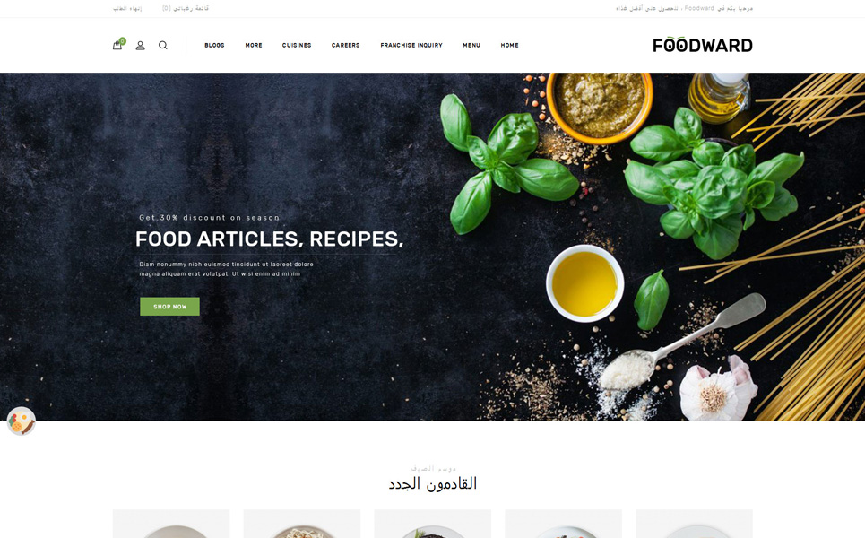
Task: Open search with magnifier icon
Action: (163, 45)
